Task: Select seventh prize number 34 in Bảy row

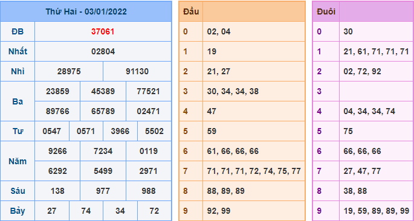Action: coord(120,211)
